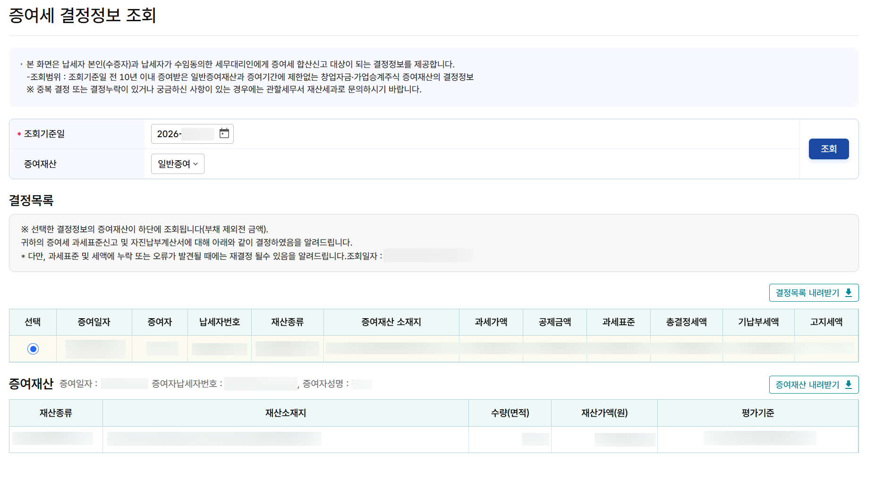Click the 과세가액 column header

pos(491,322)
